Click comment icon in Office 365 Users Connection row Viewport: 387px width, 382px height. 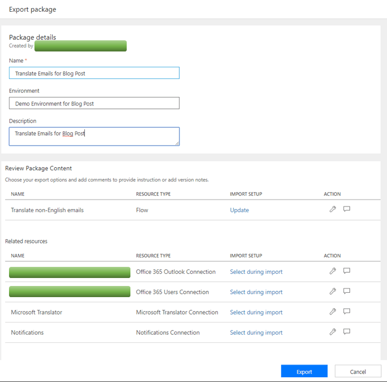click(347, 291)
